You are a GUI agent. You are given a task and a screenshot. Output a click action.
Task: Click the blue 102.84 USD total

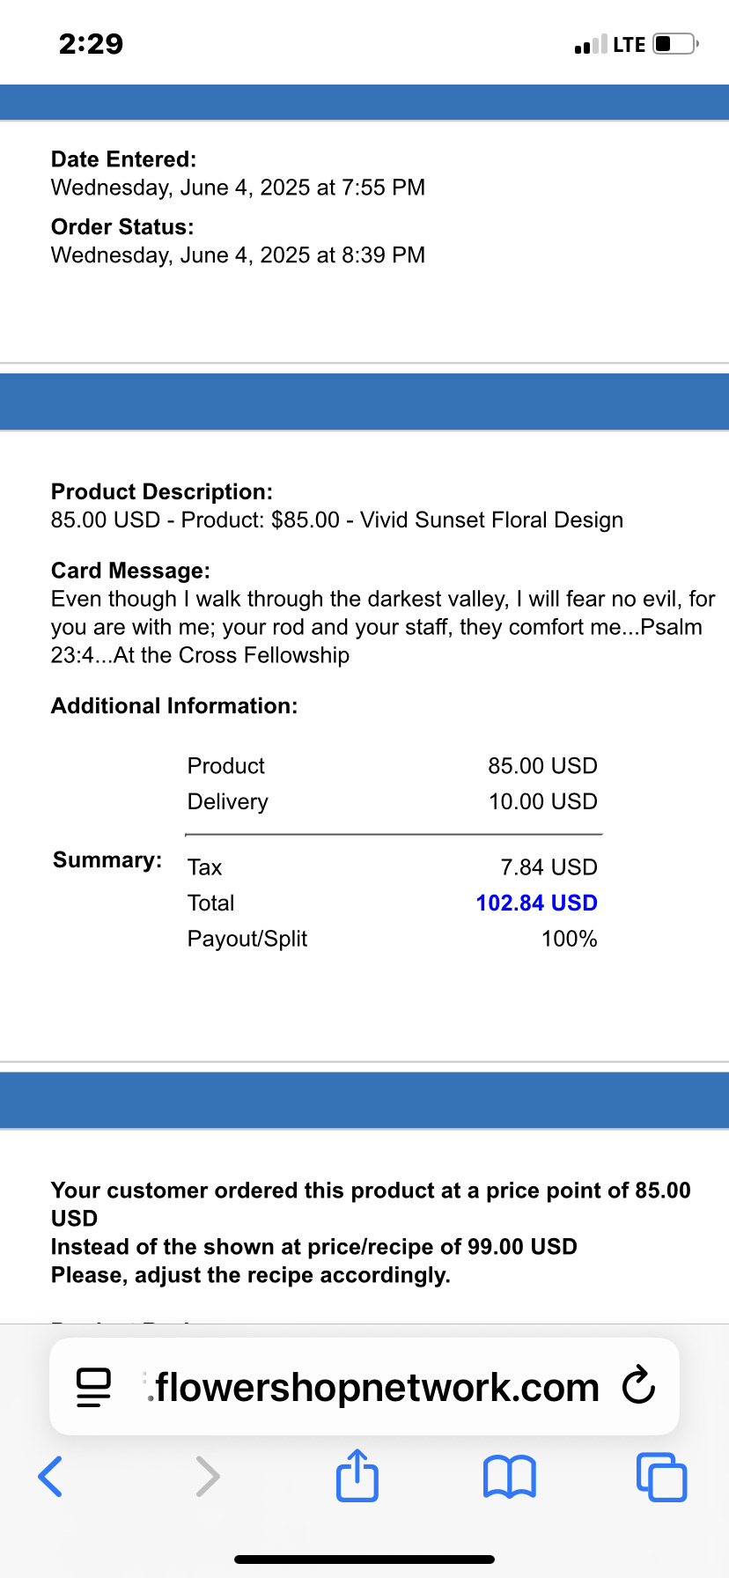coord(536,903)
